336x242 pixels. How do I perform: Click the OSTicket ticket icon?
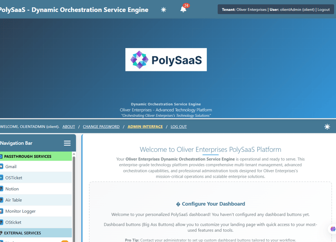coord(1,178)
